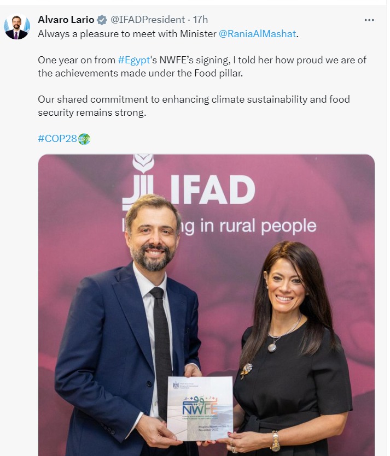
Task: Open the tweet's three-dot more options menu
Action: pyautogui.click(x=370, y=20)
